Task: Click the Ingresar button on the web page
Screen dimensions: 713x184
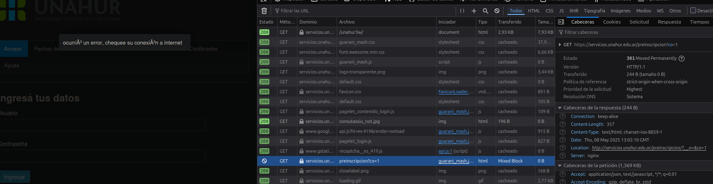Action: coord(14,177)
